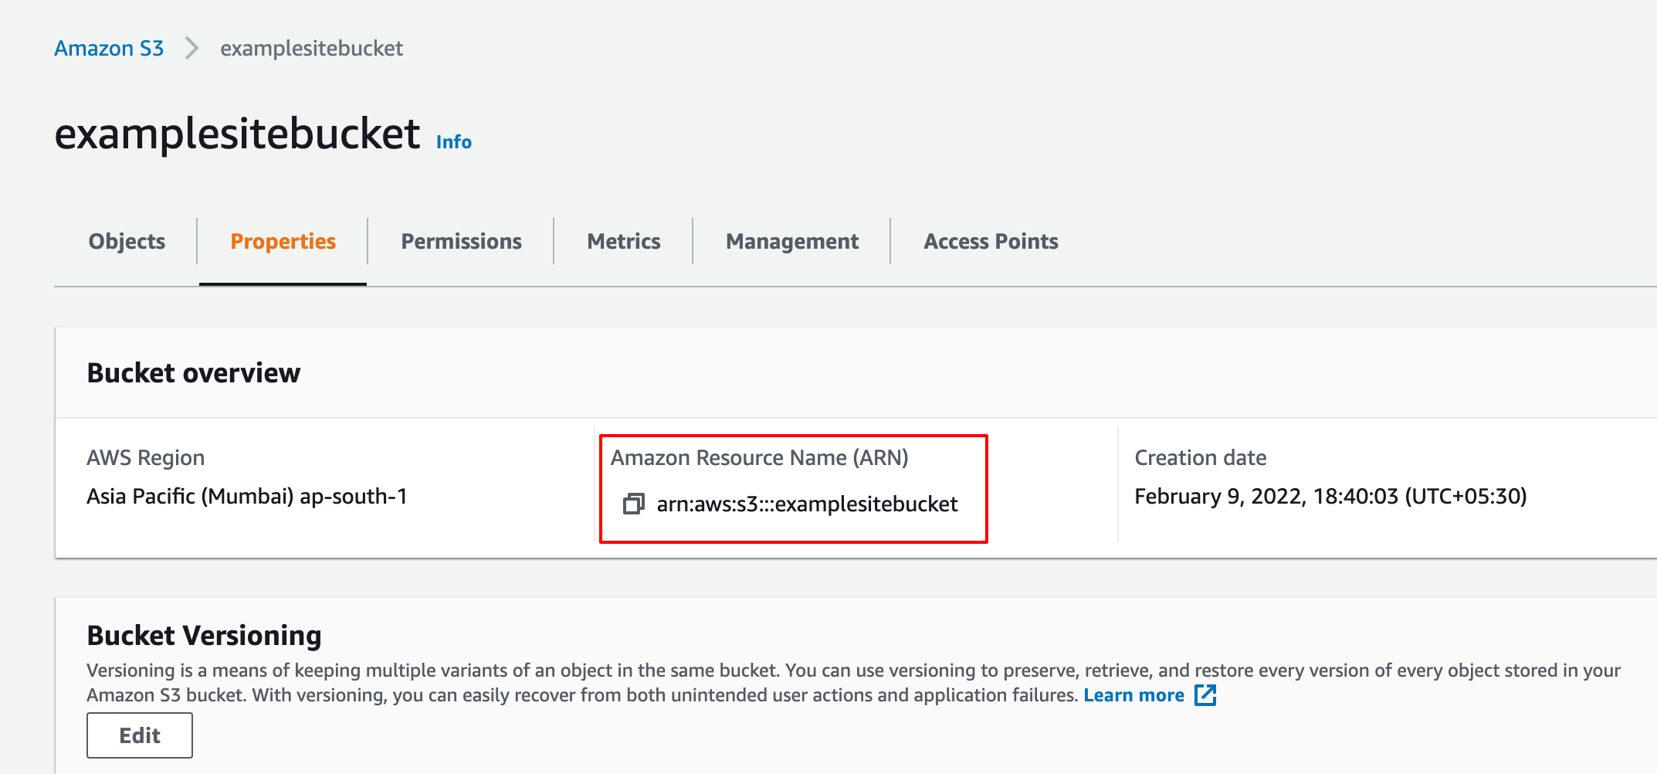Switch to the Objects tab

click(x=127, y=242)
